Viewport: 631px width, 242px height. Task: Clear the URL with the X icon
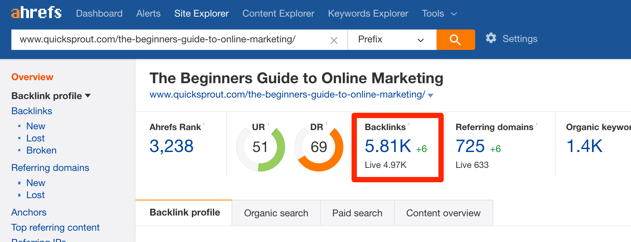tap(334, 40)
